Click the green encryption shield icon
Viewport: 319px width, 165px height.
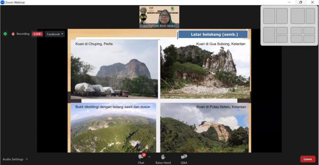[x=5, y=34]
